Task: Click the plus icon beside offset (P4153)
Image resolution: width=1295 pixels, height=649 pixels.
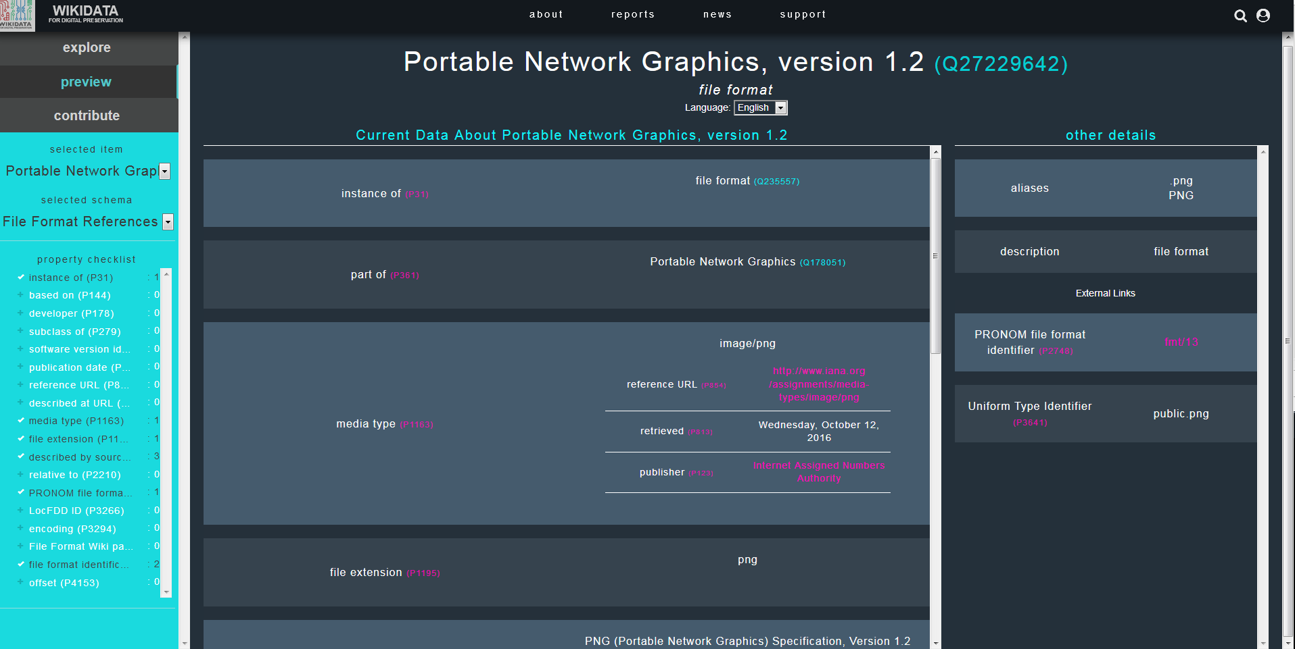Action: pyautogui.click(x=20, y=582)
